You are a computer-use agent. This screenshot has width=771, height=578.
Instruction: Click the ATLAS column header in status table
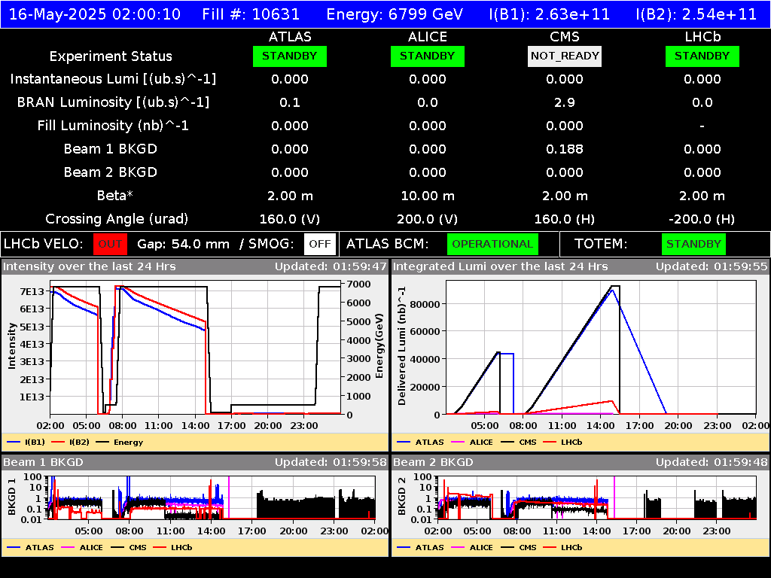click(x=290, y=37)
